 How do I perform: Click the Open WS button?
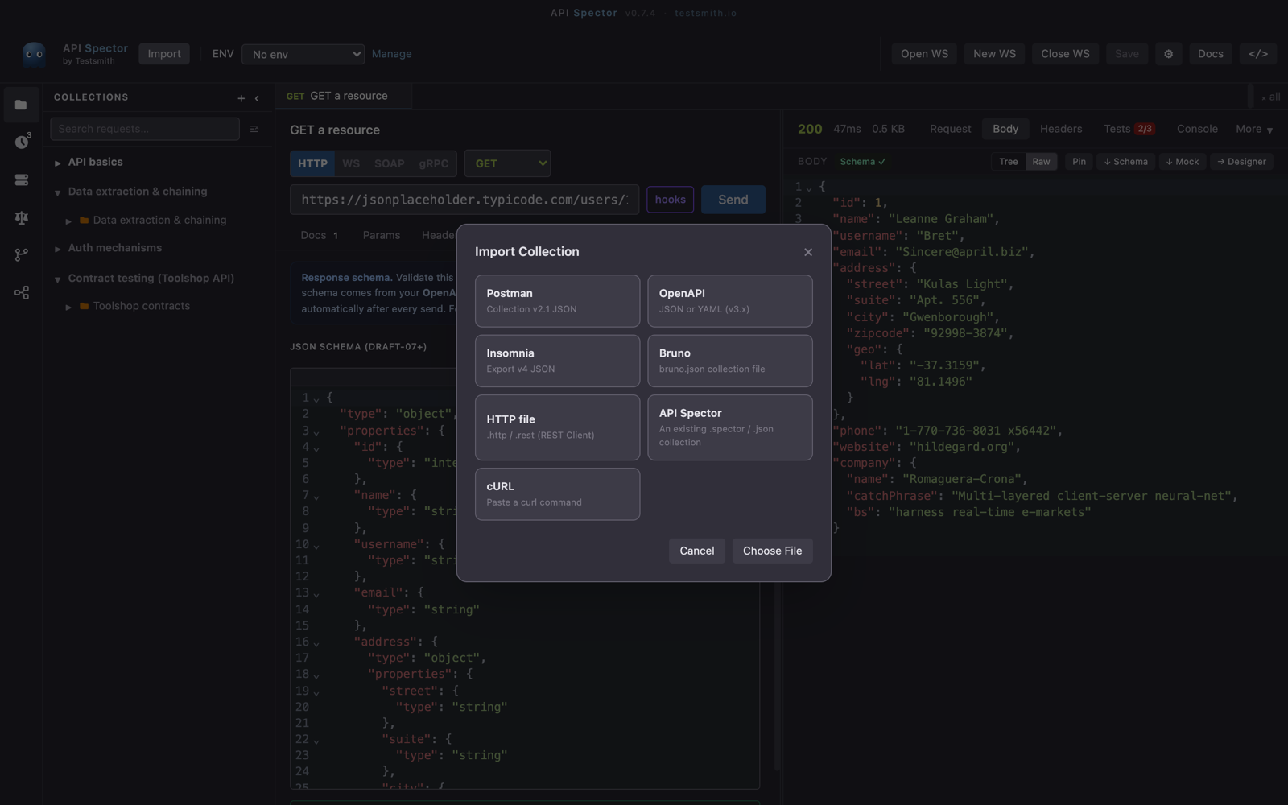924,54
